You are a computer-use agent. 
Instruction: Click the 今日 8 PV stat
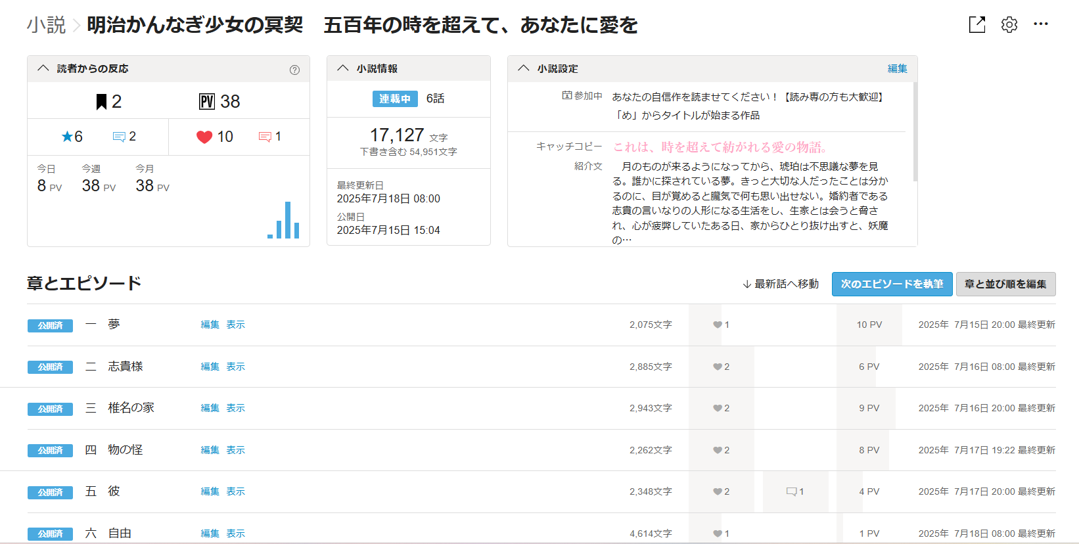[x=50, y=179]
